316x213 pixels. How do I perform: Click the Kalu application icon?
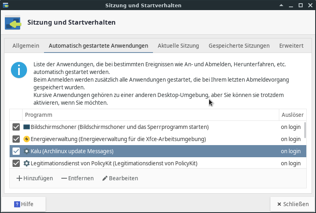pos(27,151)
